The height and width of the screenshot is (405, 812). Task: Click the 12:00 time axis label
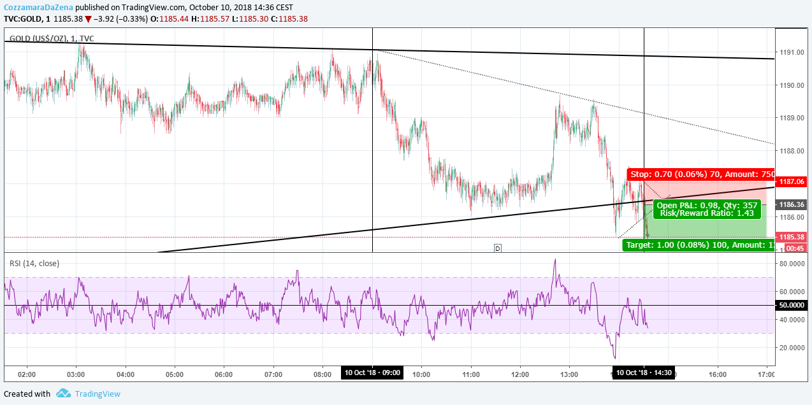point(520,375)
